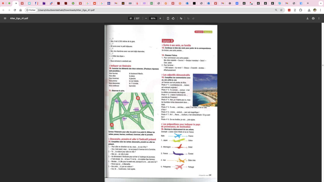Open Chrome three-dot menu
The width and height of the screenshot is (324, 182).
click(x=320, y=10)
